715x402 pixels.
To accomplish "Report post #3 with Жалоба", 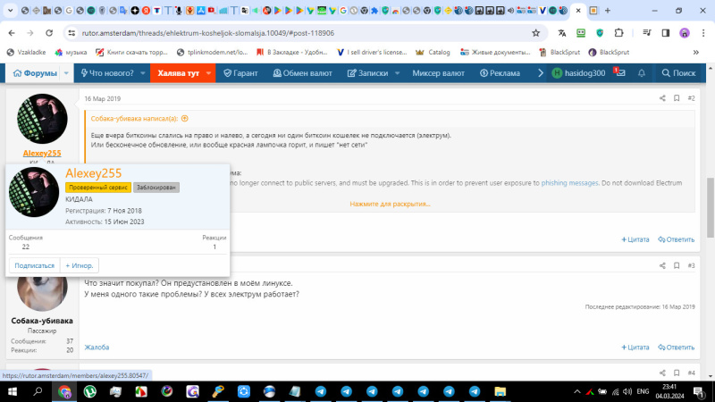I will pyautogui.click(x=97, y=348).
